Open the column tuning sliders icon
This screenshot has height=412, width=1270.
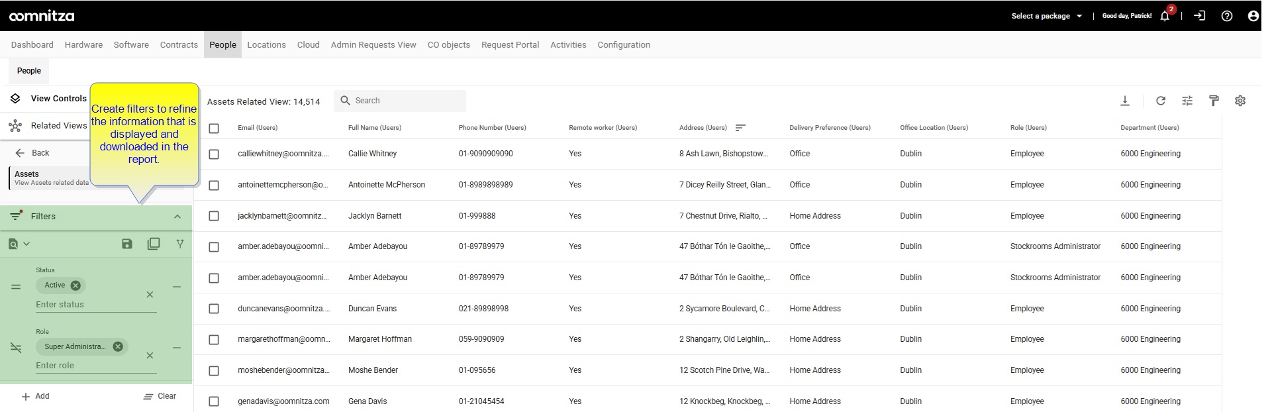[x=1187, y=101]
